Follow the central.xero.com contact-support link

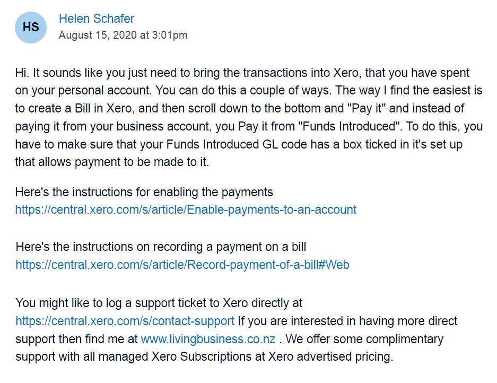tap(125, 321)
